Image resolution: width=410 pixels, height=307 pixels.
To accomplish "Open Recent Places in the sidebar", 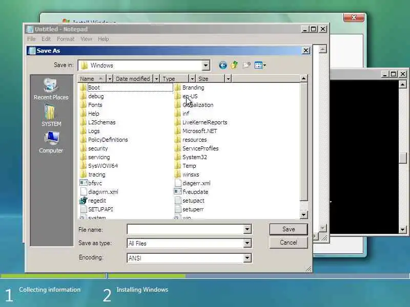I will pyautogui.click(x=51, y=89).
